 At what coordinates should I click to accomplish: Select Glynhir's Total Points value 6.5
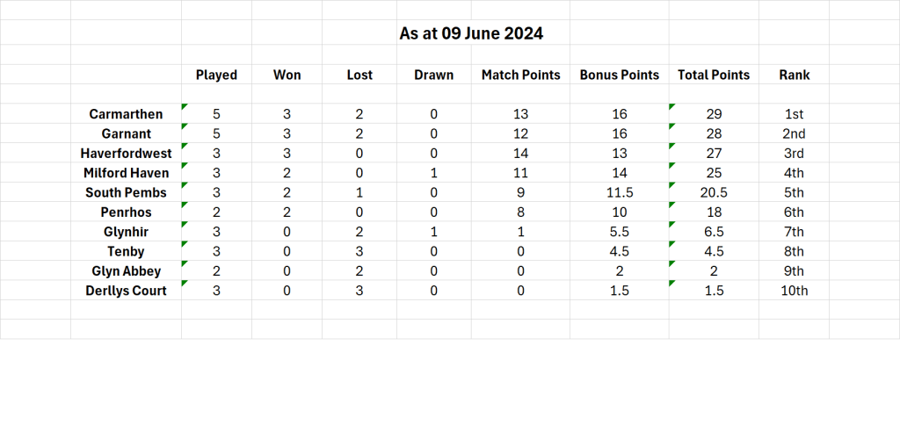pyautogui.click(x=713, y=232)
